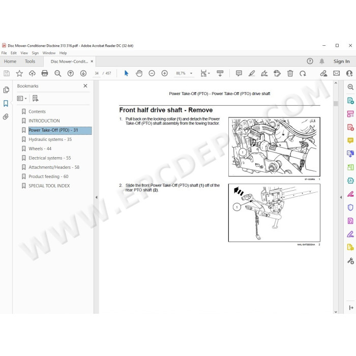Open the Contents bookmark

click(x=37, y=111)
